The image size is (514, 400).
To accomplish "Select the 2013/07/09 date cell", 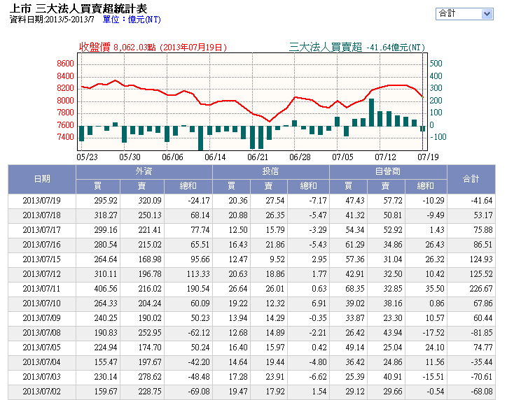I will coord(41,318).
